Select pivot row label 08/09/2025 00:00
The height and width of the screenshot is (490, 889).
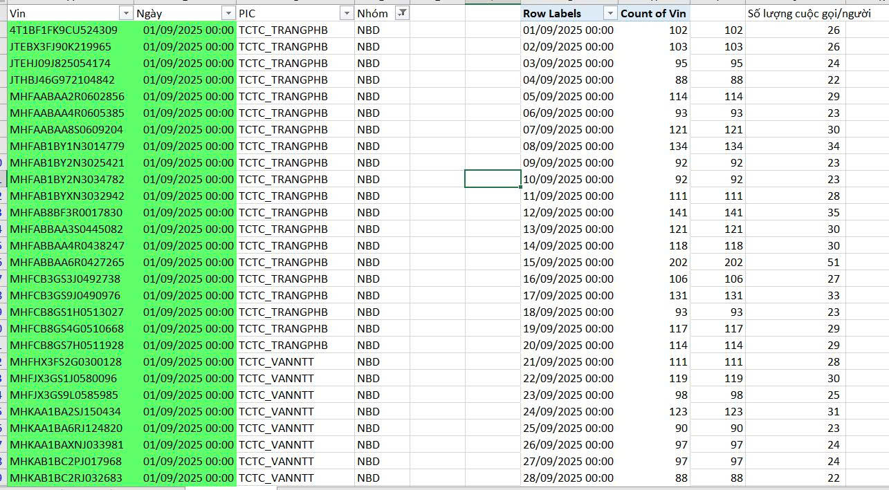coord(569,146)
